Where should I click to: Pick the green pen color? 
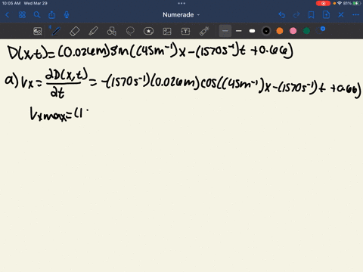(x=306, y=31)
